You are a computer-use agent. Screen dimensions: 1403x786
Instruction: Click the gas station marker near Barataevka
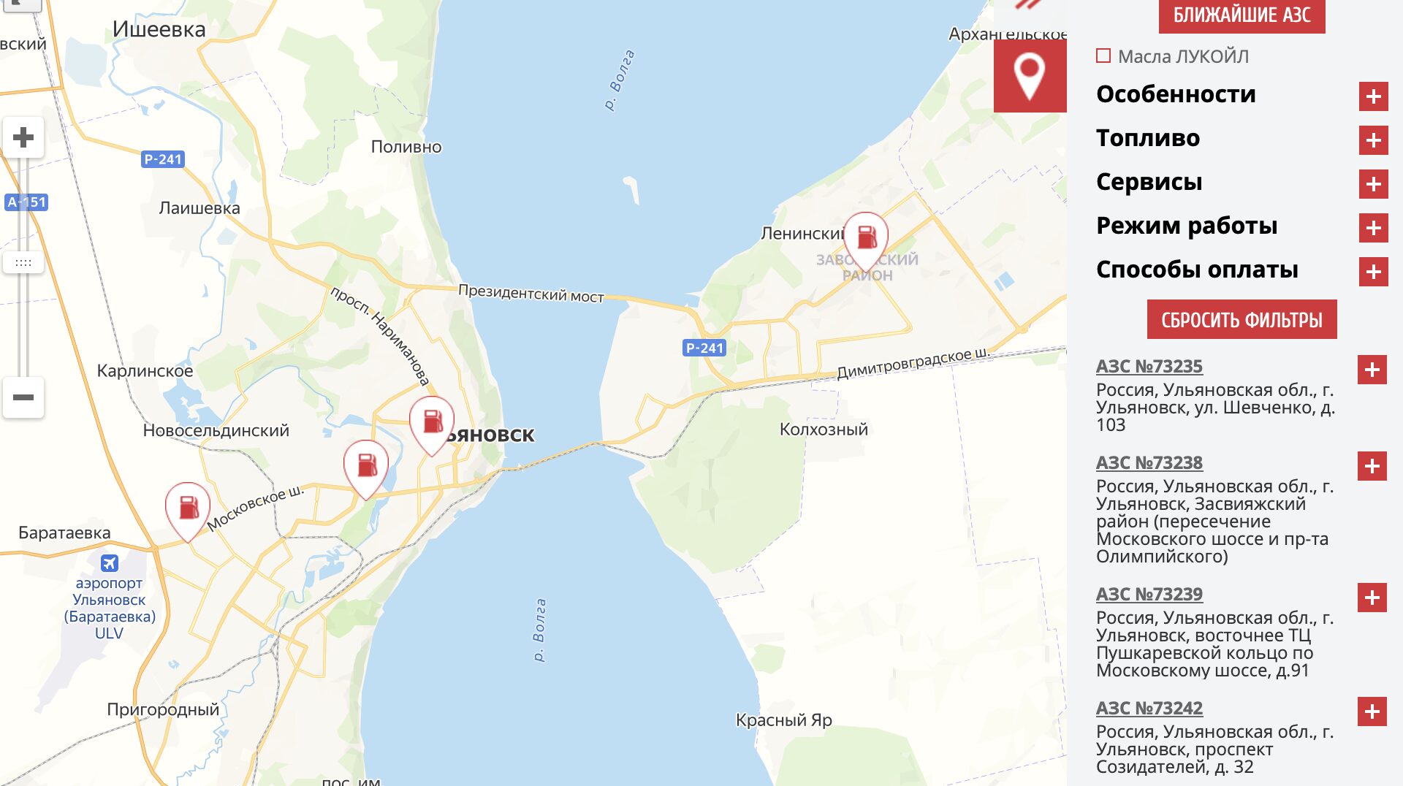pyautogui.click(x=188, y=511)
